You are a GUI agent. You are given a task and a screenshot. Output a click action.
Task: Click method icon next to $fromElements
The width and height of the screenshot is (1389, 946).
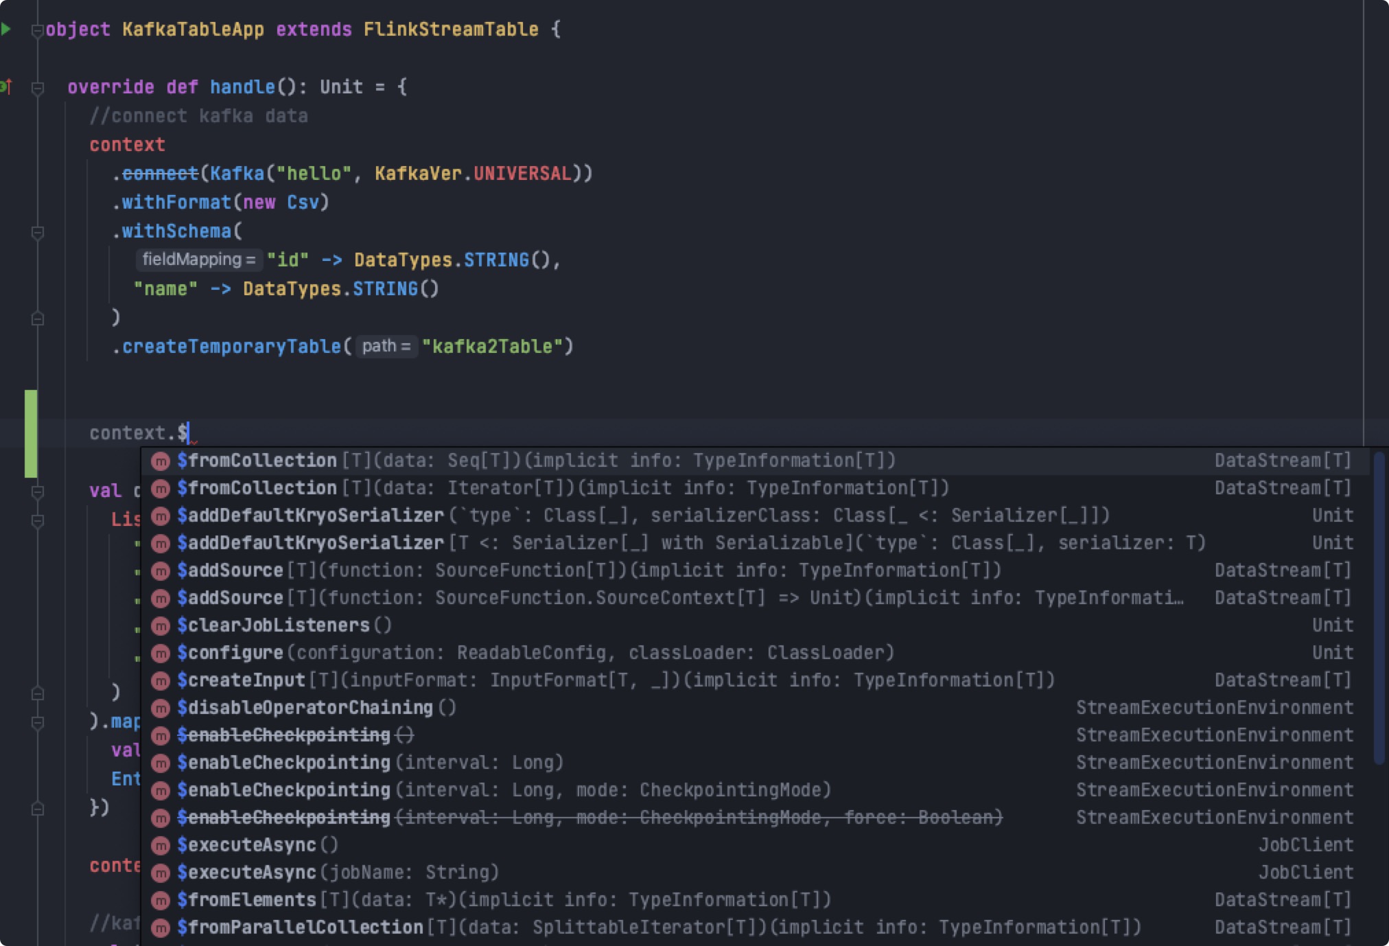161,901
